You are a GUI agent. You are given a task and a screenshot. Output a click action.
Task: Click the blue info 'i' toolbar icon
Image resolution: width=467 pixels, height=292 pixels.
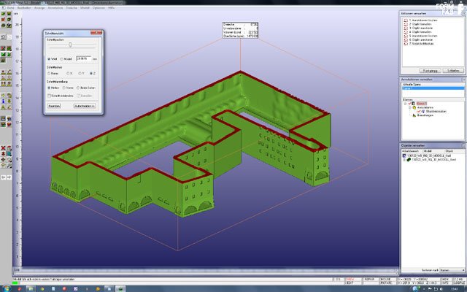point(3,101)
